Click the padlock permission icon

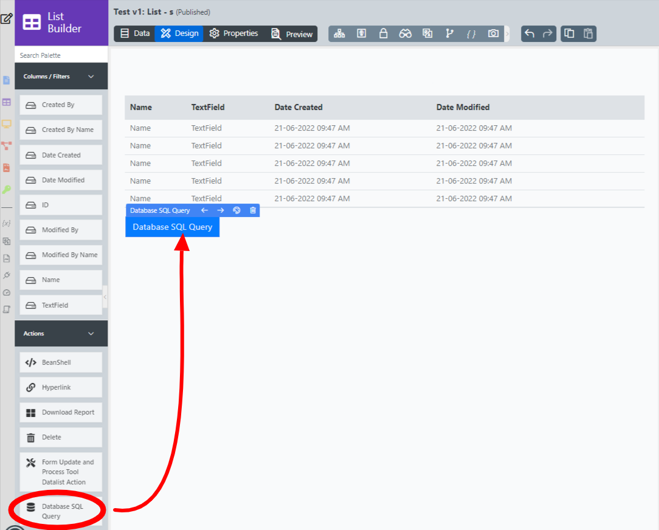[384, 34]
